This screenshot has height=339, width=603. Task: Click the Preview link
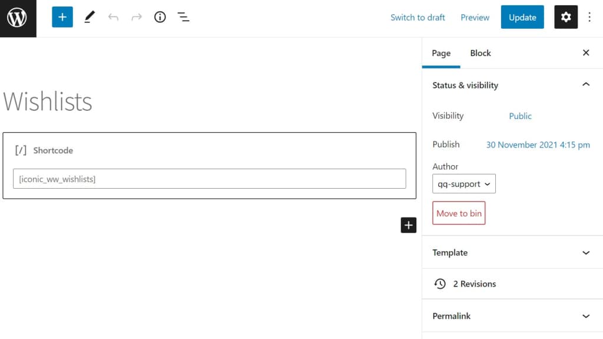(475, 17)
